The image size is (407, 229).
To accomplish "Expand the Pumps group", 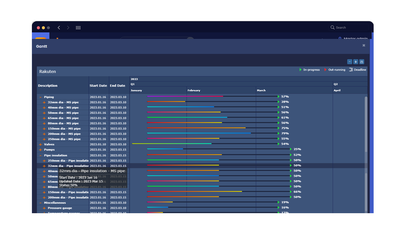I will (41, 150).
